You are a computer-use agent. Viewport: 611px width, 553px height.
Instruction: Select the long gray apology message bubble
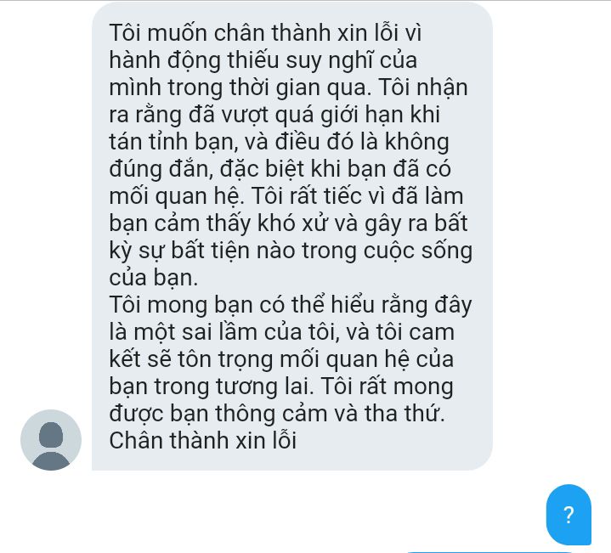point(292,236)
